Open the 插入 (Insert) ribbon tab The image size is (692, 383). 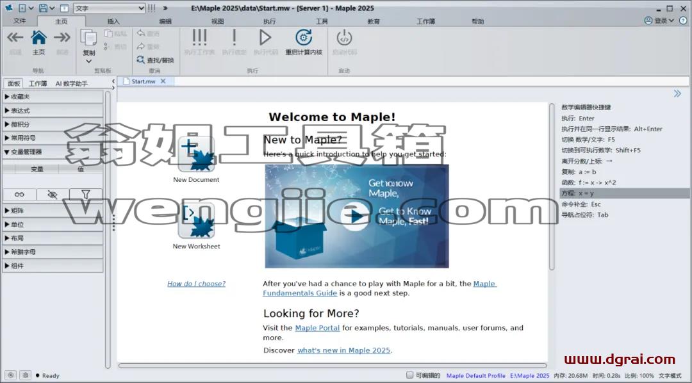(x=113, y=21)
